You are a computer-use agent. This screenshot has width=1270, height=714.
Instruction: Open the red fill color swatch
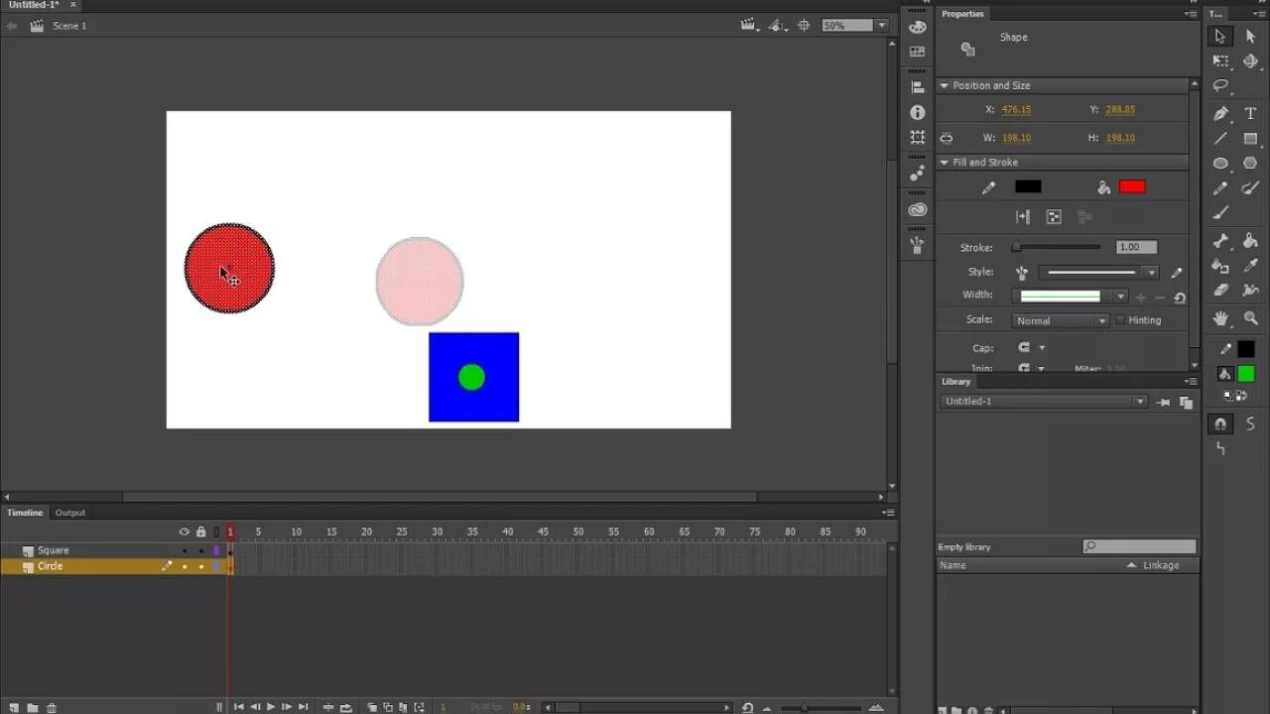pyautogui.click(x=1132, y=186)
